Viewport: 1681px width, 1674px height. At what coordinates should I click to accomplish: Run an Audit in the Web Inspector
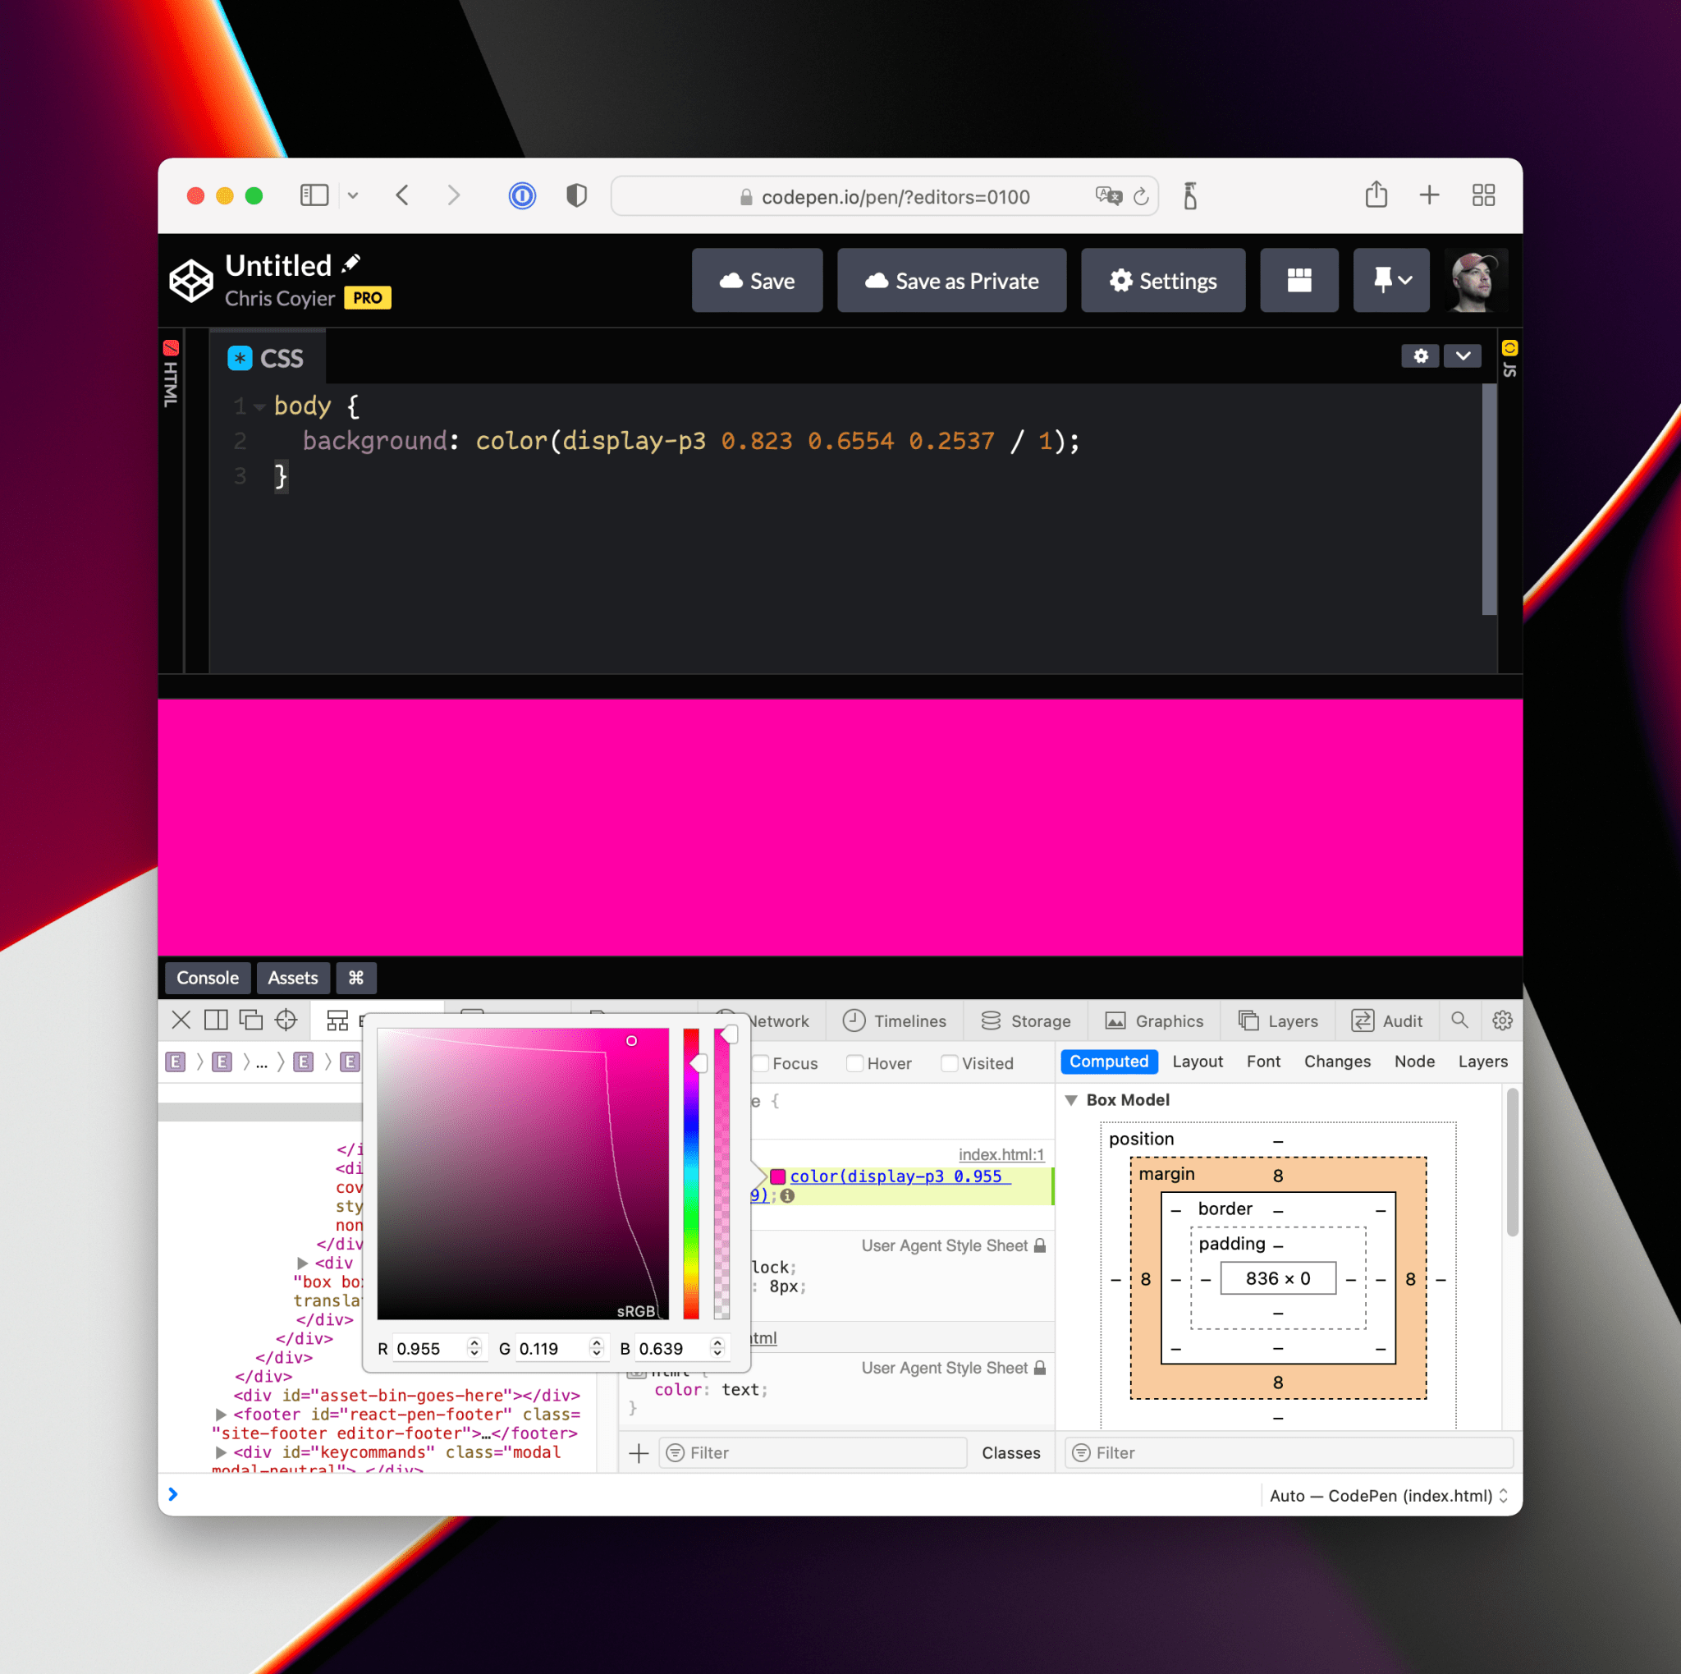click(1388, 1020)
